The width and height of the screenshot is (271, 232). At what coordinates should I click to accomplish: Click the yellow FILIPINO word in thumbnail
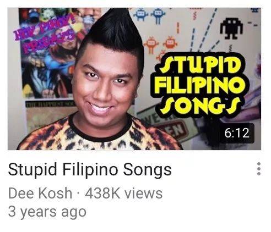point(200,86)
